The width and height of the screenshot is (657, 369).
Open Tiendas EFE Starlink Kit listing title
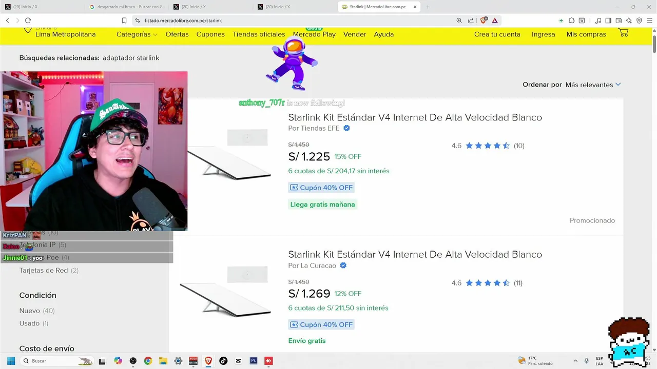click(x=415, y=117)
